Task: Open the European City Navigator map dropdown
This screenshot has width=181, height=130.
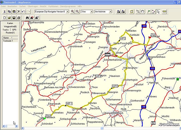Action: (67, 12)
